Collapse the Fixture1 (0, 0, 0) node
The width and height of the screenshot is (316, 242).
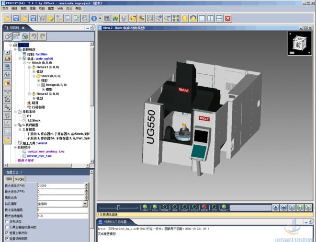point(29,67)
